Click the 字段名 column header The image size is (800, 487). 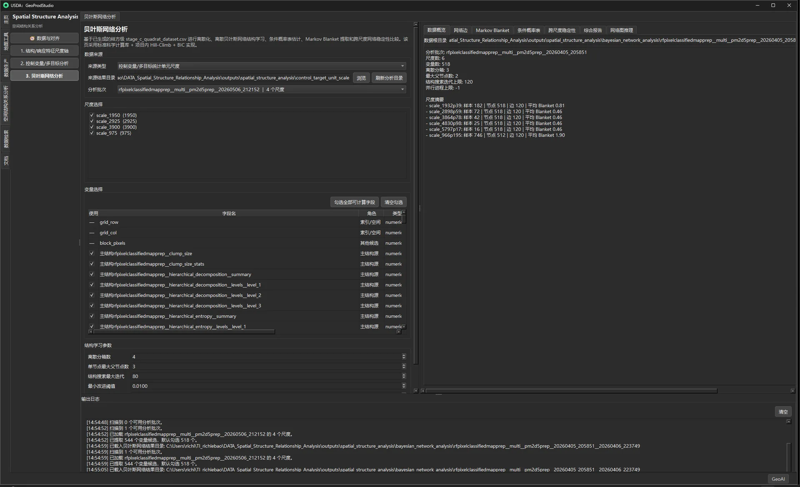(x=229, y=213)
